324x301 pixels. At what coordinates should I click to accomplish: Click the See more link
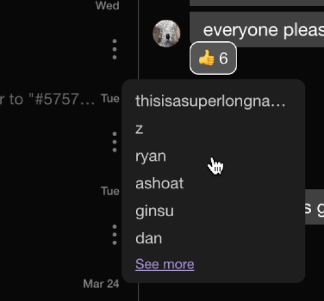[164, 264]
